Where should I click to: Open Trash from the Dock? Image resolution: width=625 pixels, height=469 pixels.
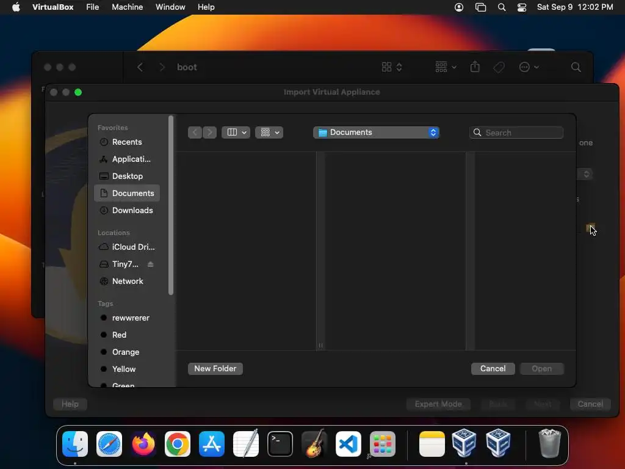[x=550, y=443]
